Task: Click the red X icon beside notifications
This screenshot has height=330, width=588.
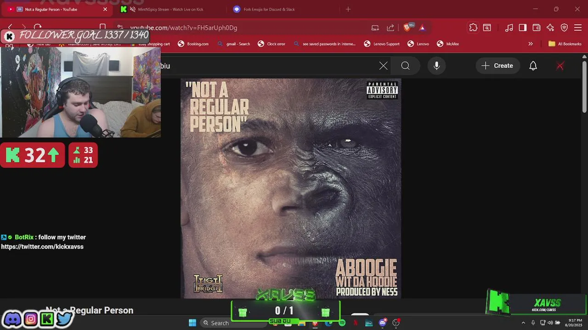Action: point(560,66)
